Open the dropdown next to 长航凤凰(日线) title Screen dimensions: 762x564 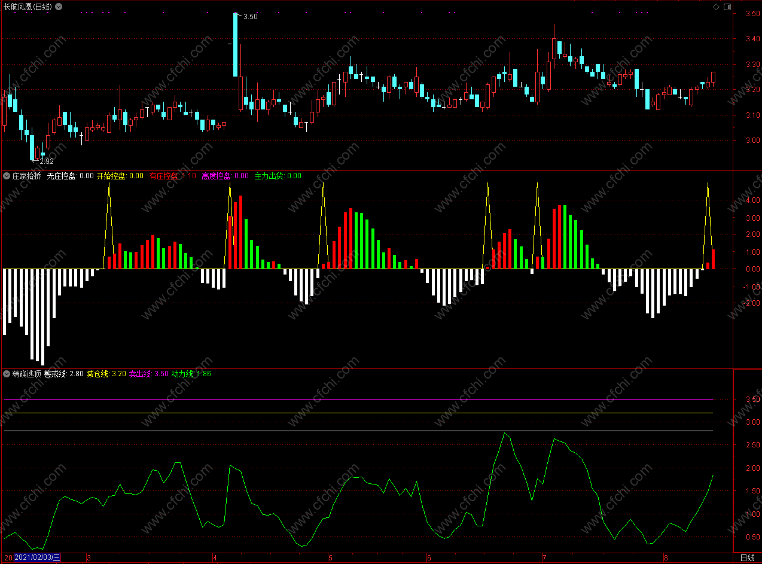[59, 7]
